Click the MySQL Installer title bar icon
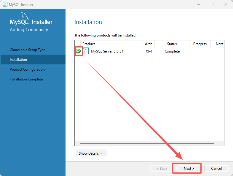This screenshot has height=176, width=233. (5, 4)
